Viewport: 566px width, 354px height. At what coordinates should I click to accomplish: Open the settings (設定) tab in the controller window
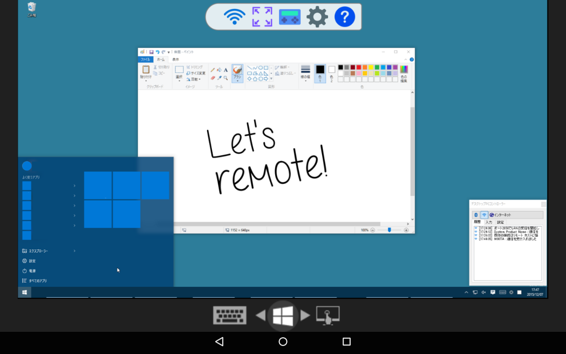coord(500,222)
